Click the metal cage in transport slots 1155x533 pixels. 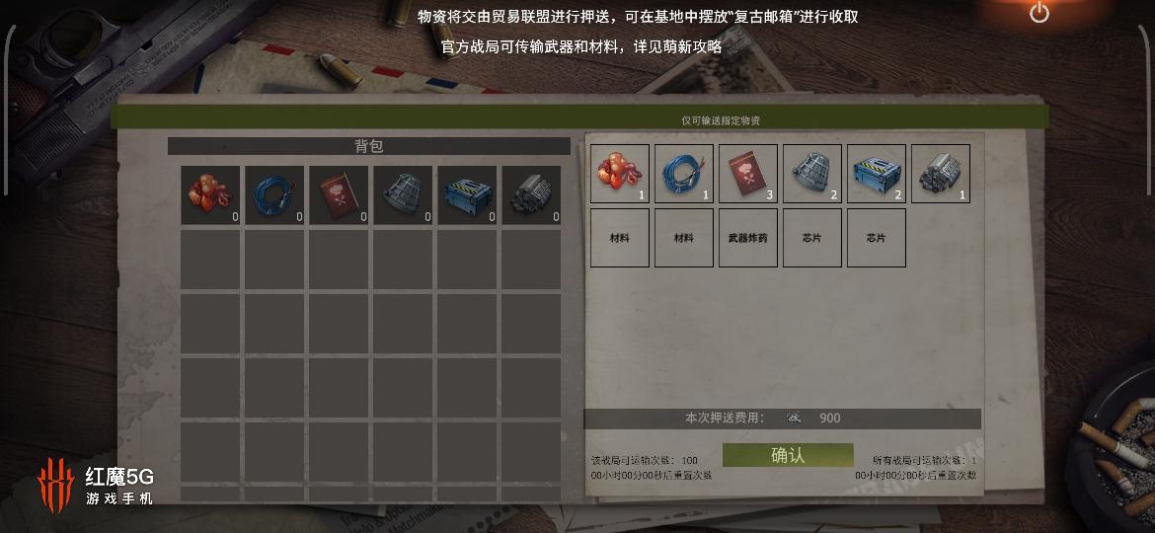(x=811, y=174)
